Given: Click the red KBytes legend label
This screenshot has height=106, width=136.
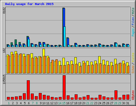Looking at the screenshot, I should (x=133, y=95).
